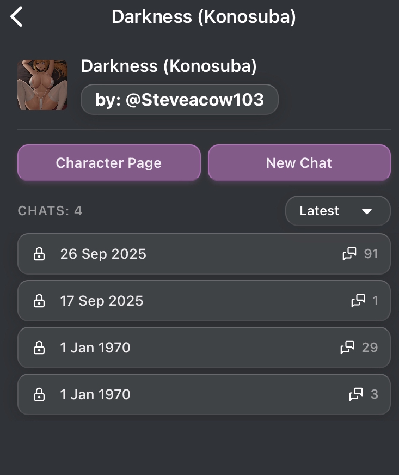Click message count icon beside 1 message
This screenshot has width=399, height=475.
tap(358, 301)
